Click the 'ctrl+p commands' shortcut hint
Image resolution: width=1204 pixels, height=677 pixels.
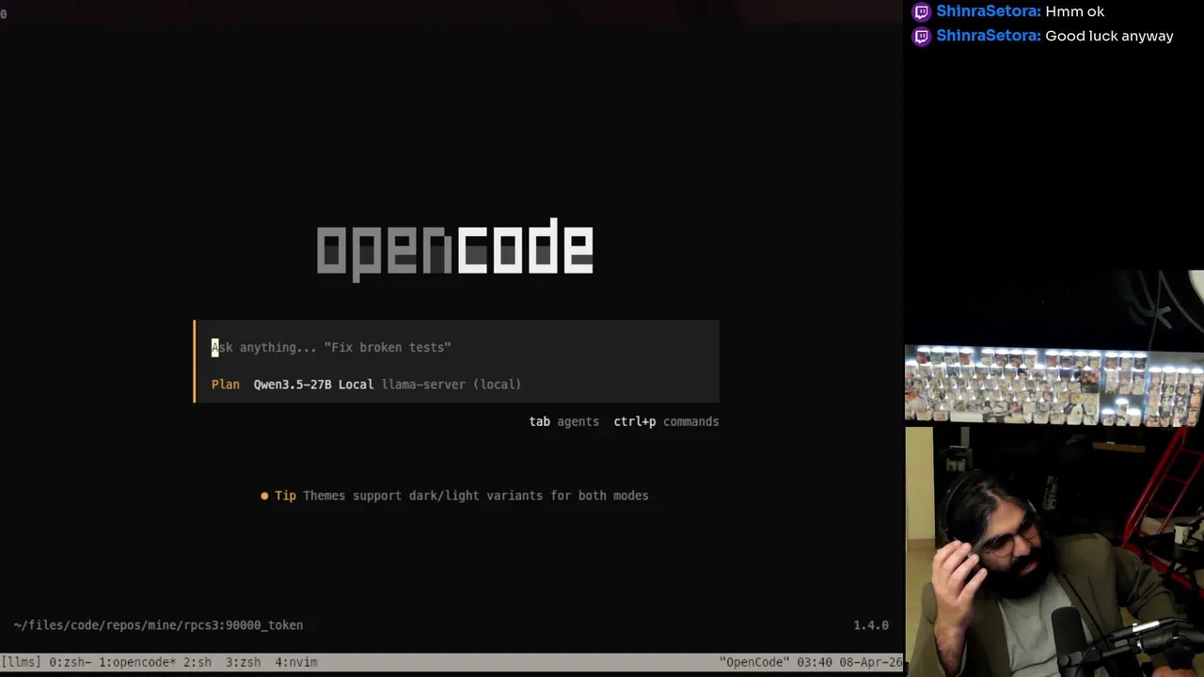666,421
